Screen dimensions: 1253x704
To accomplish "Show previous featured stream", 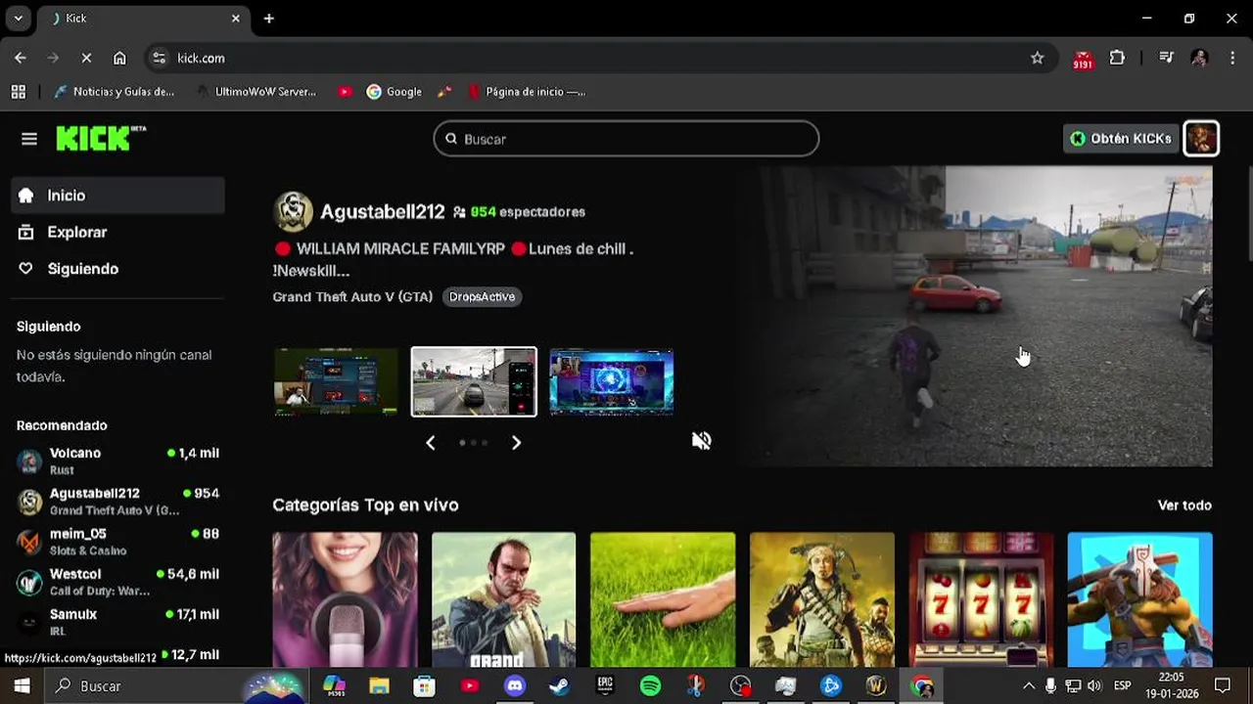I will 430,443.
